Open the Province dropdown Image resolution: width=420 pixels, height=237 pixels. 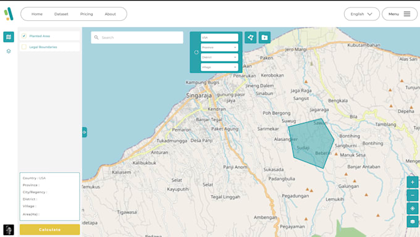219,48
